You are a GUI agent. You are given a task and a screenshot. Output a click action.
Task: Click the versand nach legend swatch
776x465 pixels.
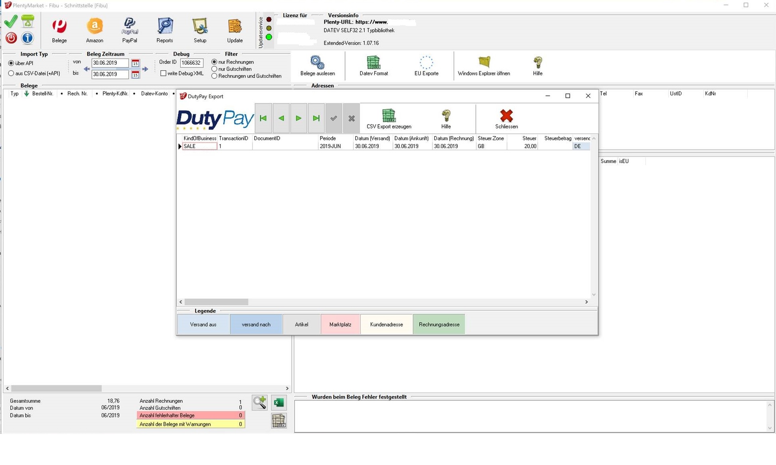click(256, 325)
